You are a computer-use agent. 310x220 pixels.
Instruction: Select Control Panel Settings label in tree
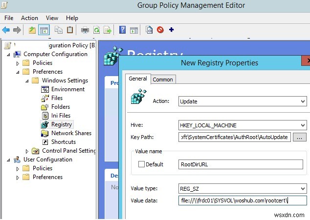point(69,151)
